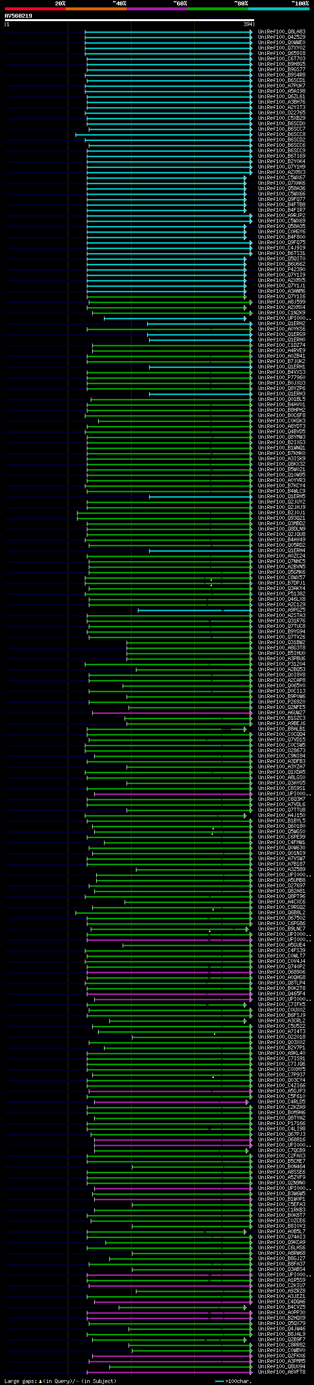Select hit UniRef100_A4RVE9
Screen dimensions: 314x1385
point(282,351)
